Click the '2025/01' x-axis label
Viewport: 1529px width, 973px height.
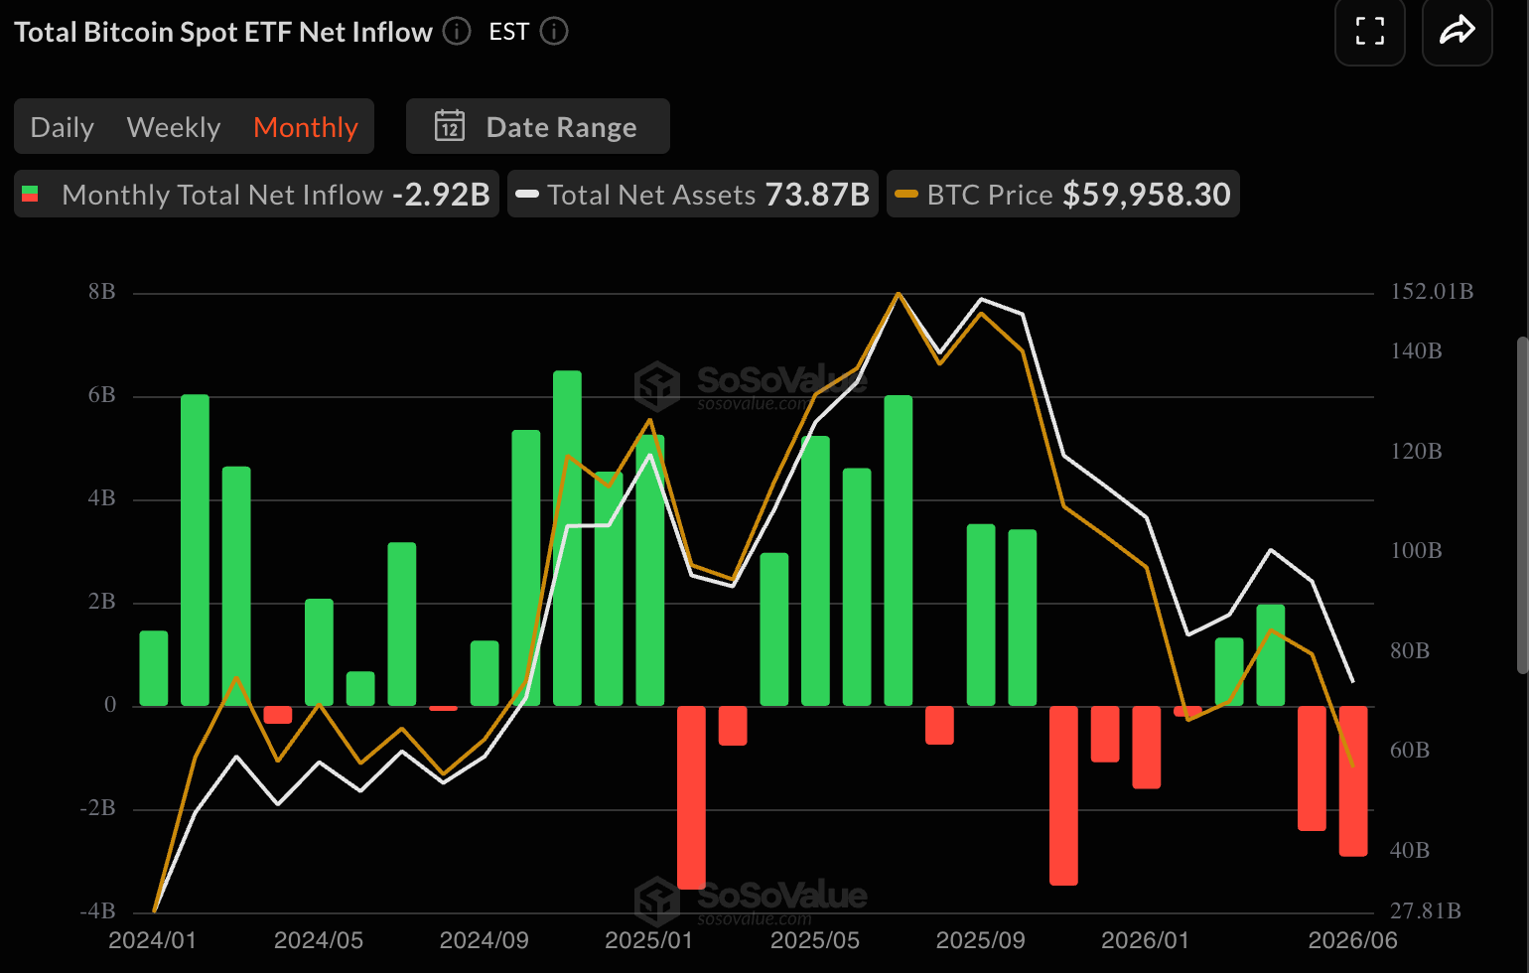pyautogui.click(x=649, y=940)
